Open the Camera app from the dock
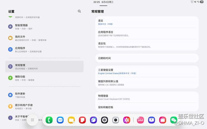The width and height of the screenshot is (207, 129). click(116, 120)
